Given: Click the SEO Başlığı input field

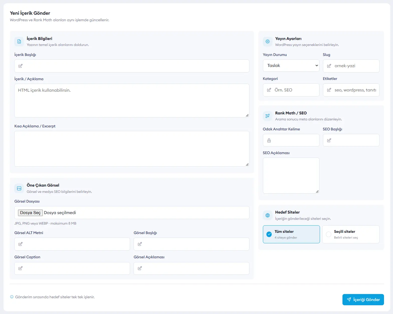Looking at the screenshot, I should point(351,140).
